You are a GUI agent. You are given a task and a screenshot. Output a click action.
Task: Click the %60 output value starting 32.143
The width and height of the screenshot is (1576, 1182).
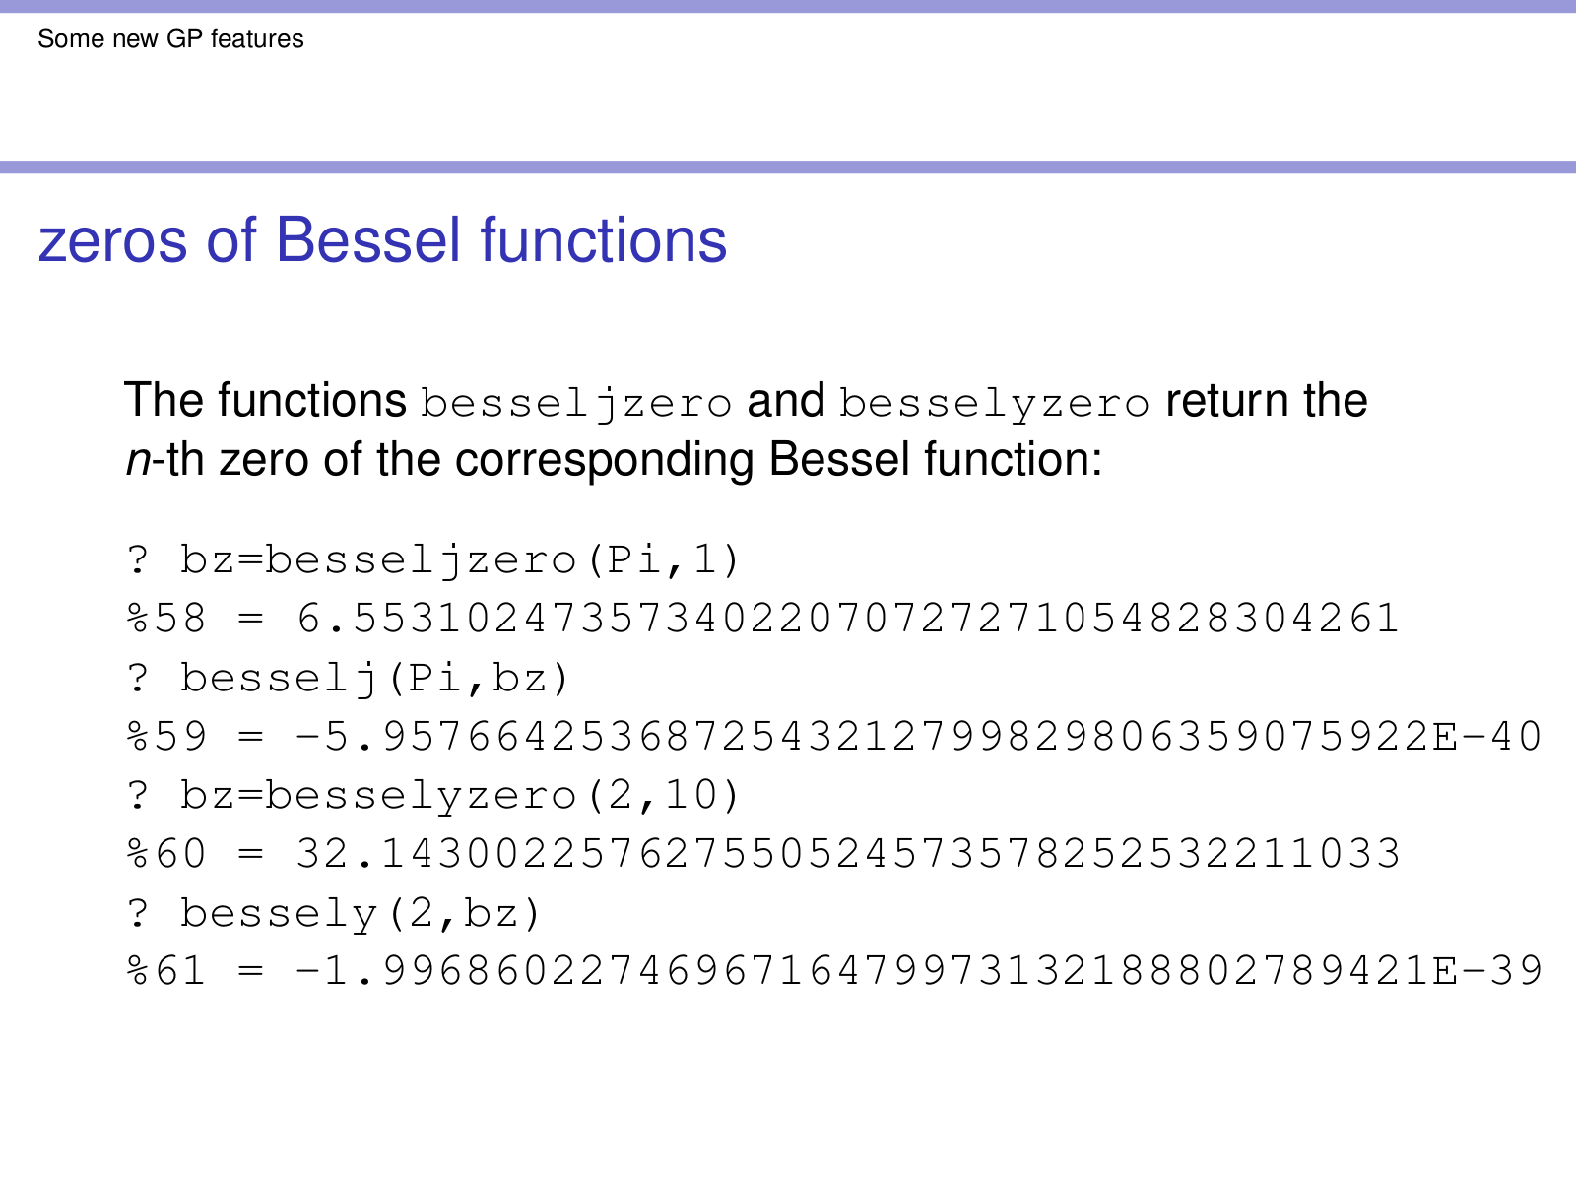(x=847, y=853)
